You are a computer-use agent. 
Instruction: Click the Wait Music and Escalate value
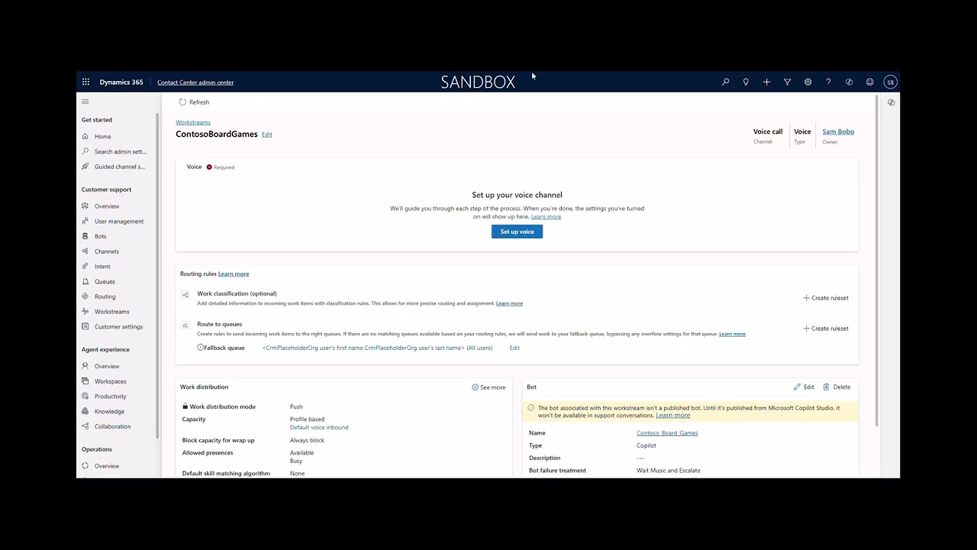(669, 471)
